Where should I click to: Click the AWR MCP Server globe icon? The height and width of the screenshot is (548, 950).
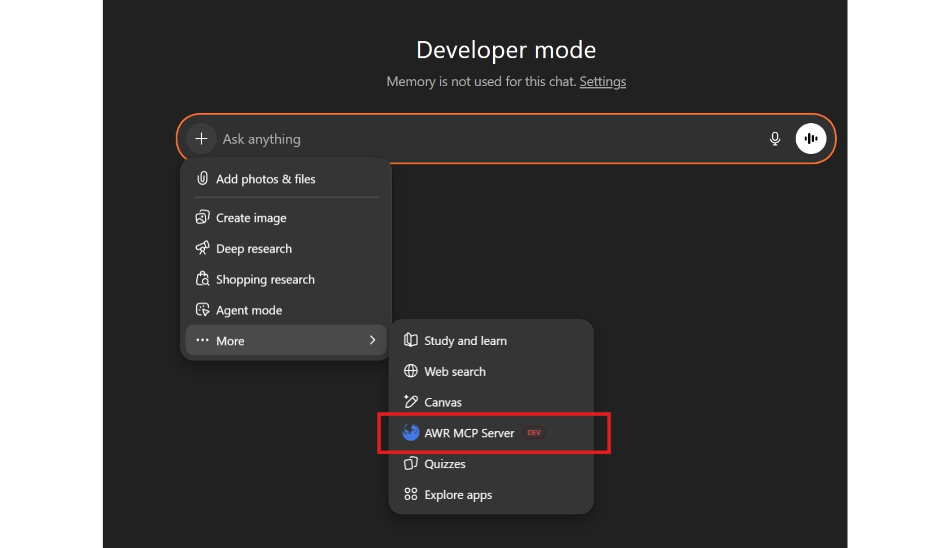[x=411, y=433]
